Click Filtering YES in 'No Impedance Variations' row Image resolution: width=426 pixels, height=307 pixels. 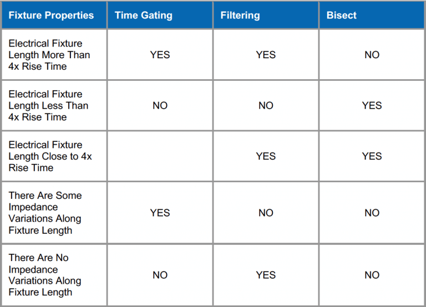(x=266, y=275)
